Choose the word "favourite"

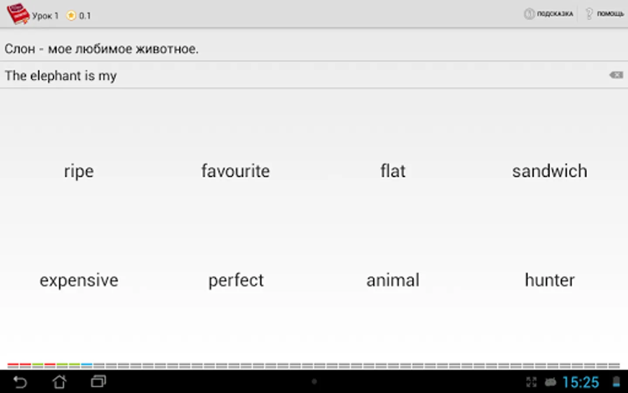pos(235,171)
